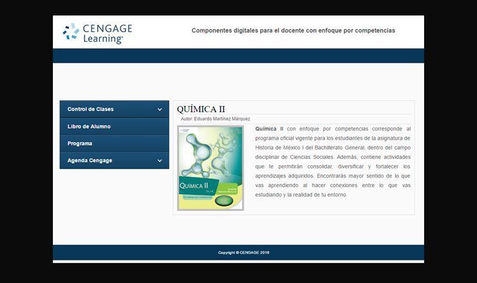The image size is (477, 283).
Task: Open the Libro de Alumno item
Action: click(x=114, y=126)
